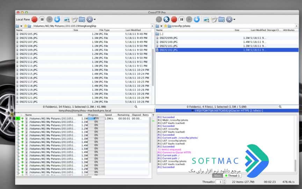Switch to the Glacier HTTPS connection tab

tap(227, 111)
